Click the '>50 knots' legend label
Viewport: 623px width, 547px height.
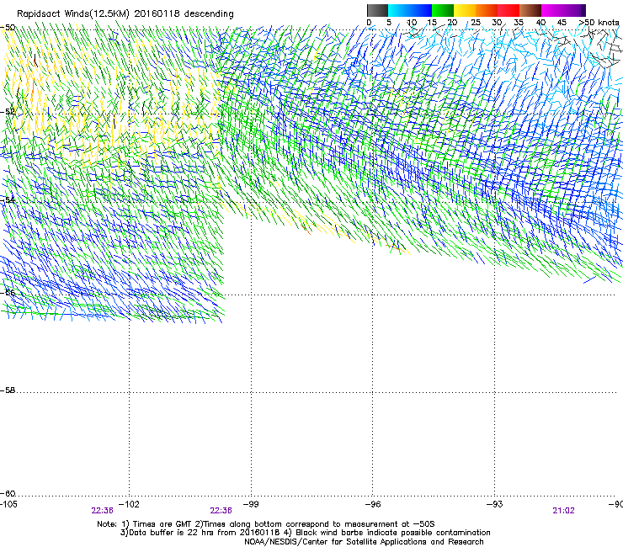(599, 23)
